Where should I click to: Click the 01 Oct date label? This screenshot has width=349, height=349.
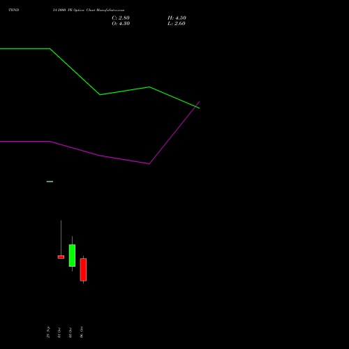(x=59, y=332)
